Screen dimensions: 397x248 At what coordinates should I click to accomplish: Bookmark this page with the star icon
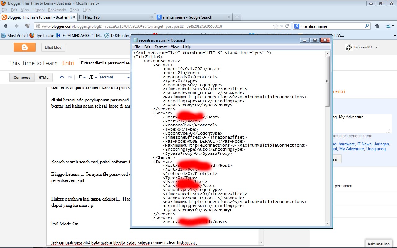(275, 26)
